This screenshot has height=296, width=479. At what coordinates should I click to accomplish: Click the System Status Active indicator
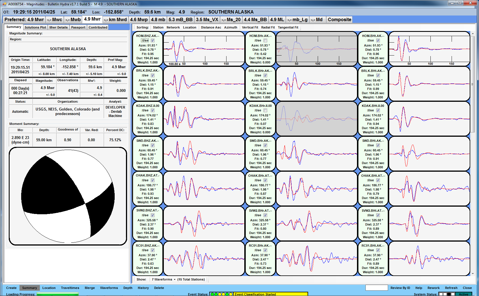[463, 294]
